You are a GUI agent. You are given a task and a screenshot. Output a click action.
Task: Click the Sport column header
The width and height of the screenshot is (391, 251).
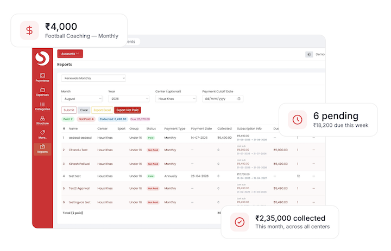click(x=122, y=128)
